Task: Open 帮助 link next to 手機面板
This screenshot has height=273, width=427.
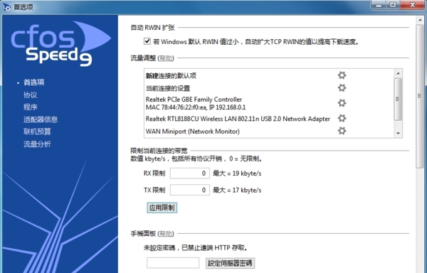Action: [x=166, y=233]
